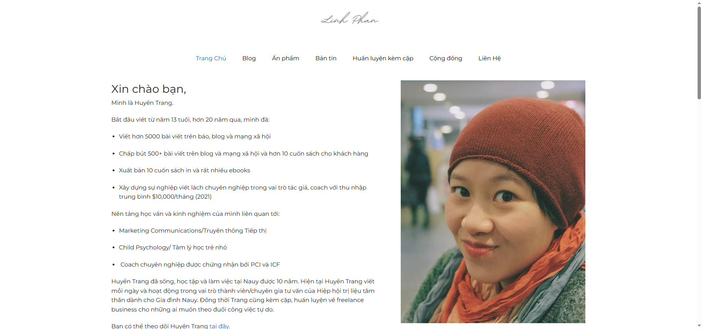The width and height of the screenshot is (702, 329).
Task: Click the page's vertical scrollbar thumb
Action: pos(699,53)
